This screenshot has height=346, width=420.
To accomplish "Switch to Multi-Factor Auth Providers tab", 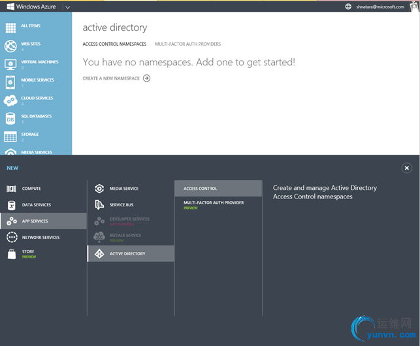I will 187,44.
